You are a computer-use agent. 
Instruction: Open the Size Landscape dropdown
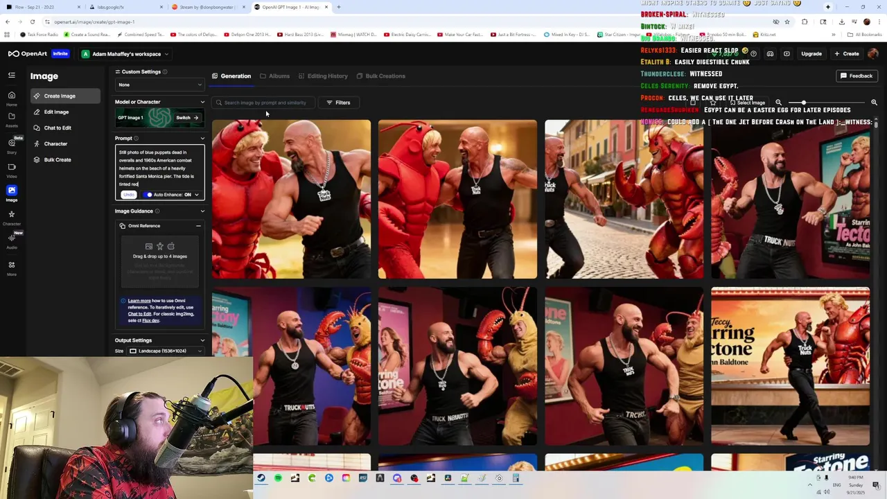[x=165, y=351]
